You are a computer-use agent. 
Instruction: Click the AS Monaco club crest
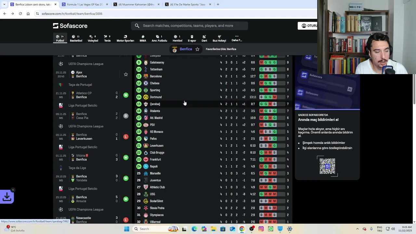[146, 132]
